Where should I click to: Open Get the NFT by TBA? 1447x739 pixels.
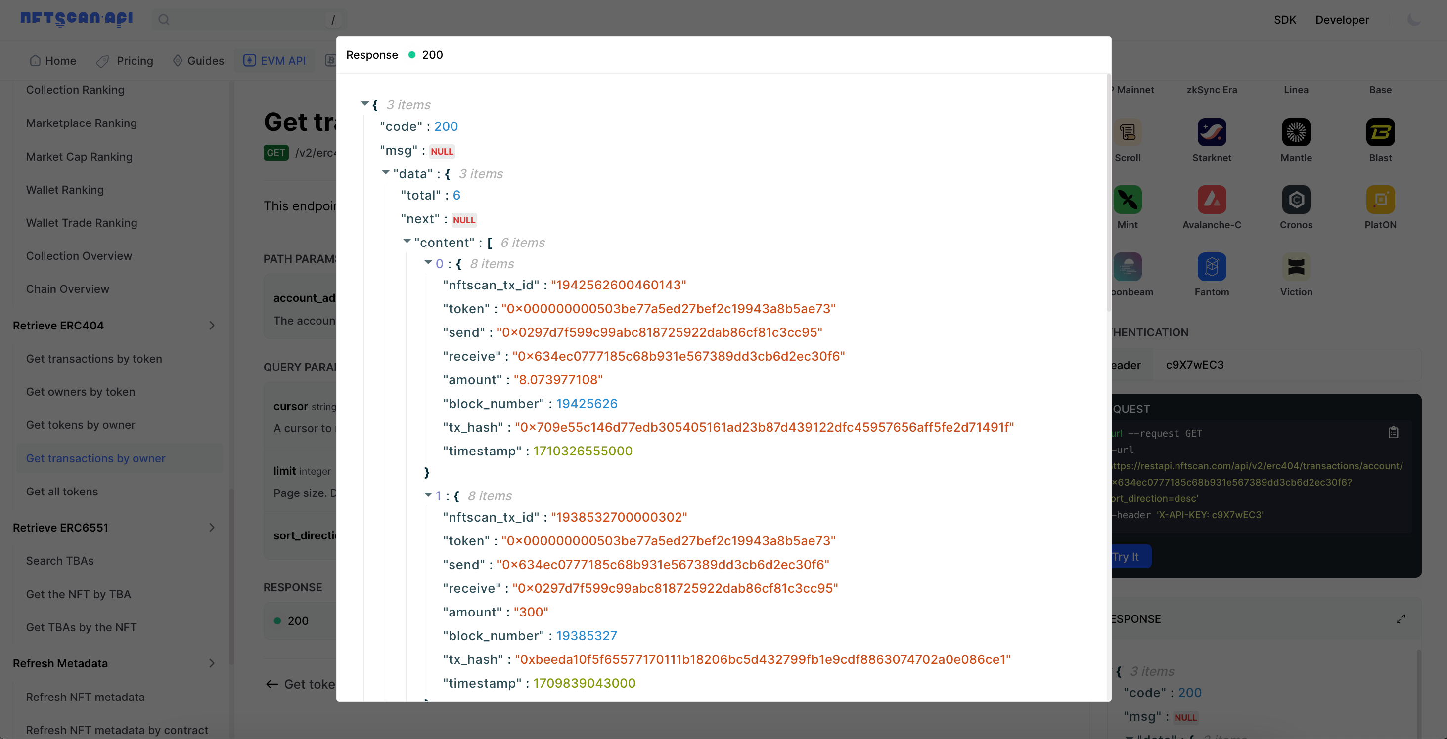[x=78, y=594]
